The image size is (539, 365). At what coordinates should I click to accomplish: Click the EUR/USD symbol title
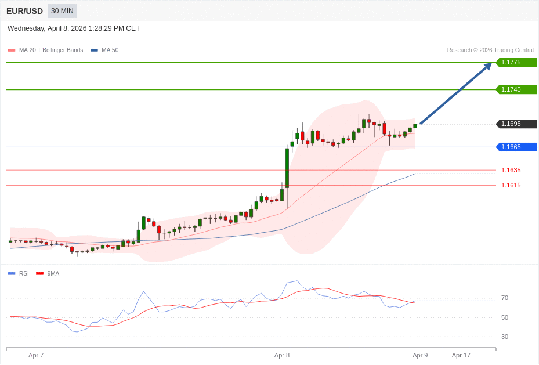click(25, 11)
